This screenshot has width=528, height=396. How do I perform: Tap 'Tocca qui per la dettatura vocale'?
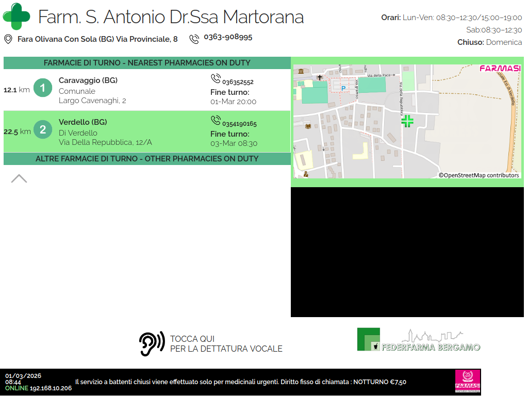coord(211,344)
